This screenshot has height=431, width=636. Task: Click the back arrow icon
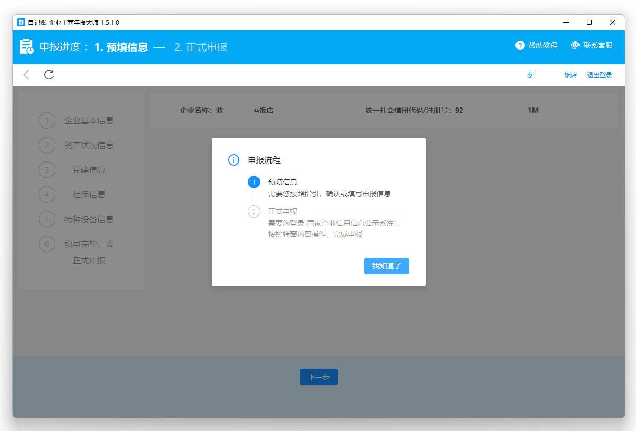(26, 75)
